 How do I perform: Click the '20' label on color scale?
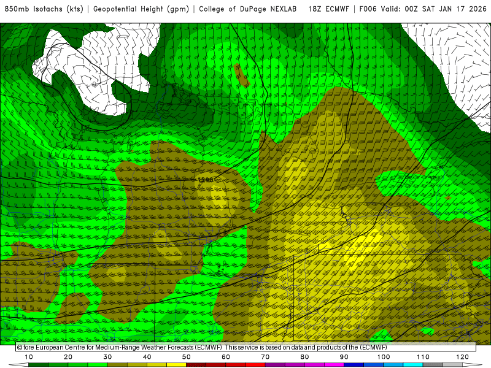(68, 357)
